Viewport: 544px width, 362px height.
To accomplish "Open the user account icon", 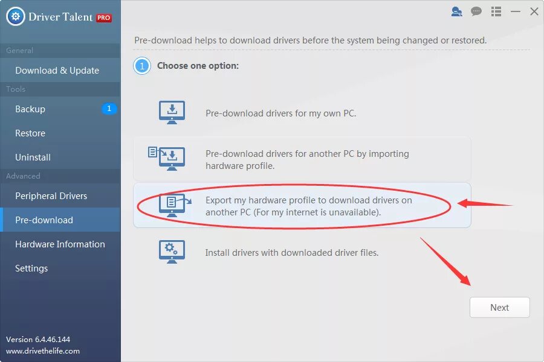I will 456,11.
